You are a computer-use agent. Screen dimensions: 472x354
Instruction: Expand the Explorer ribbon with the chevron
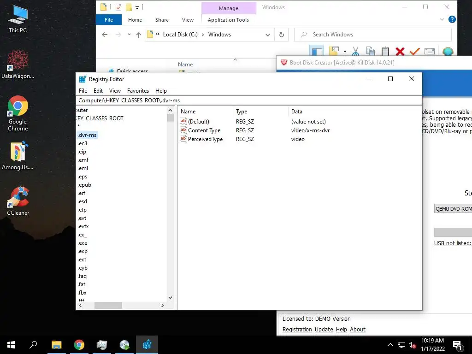click(442, 19)
